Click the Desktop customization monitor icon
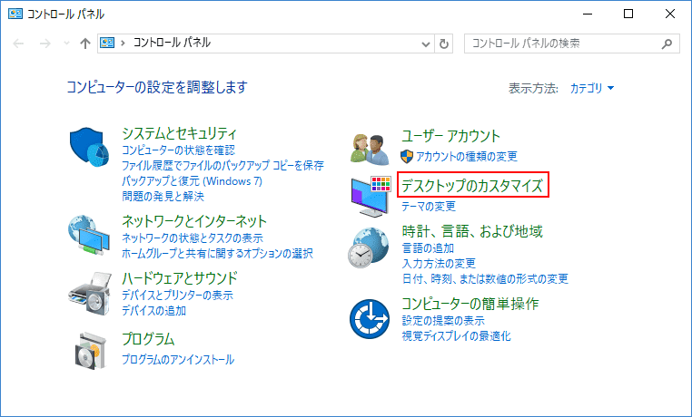692x417 pixels. click(x=371, y=197)
